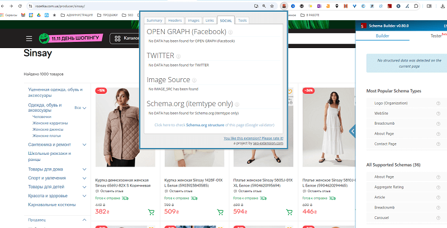Switch to the Links tab
Screen dimensions: 447x228
tap(210, 20)
